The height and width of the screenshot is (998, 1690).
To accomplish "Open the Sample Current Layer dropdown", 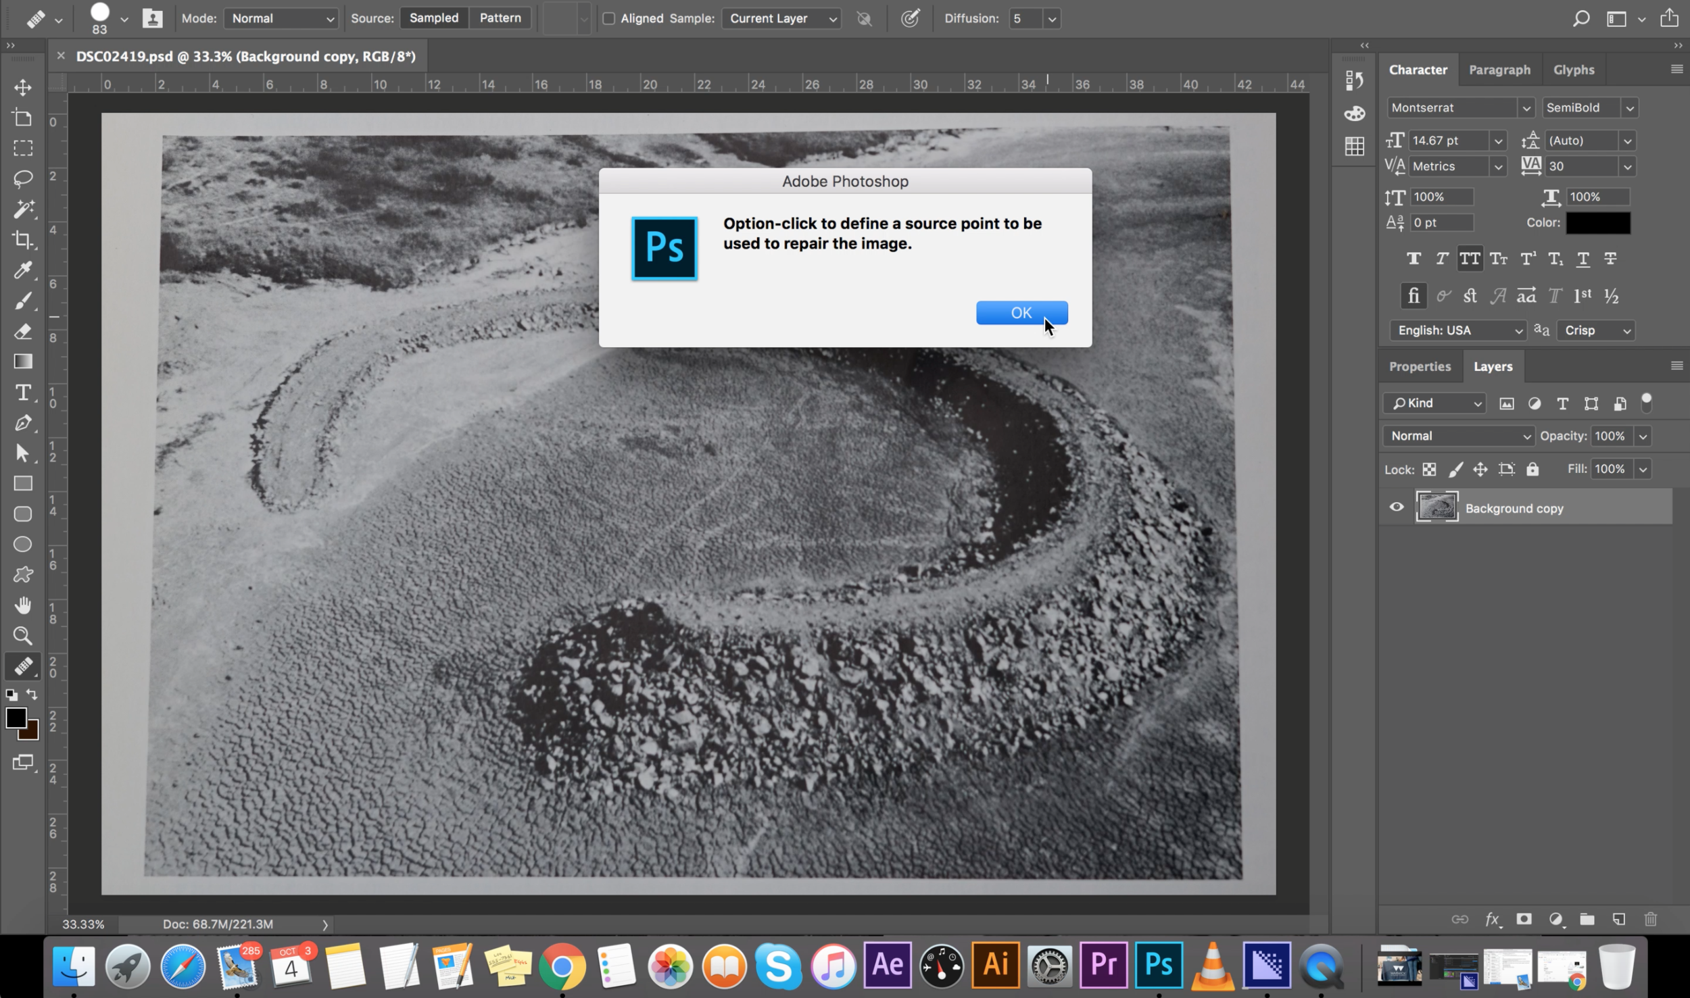I will [781, 18].
